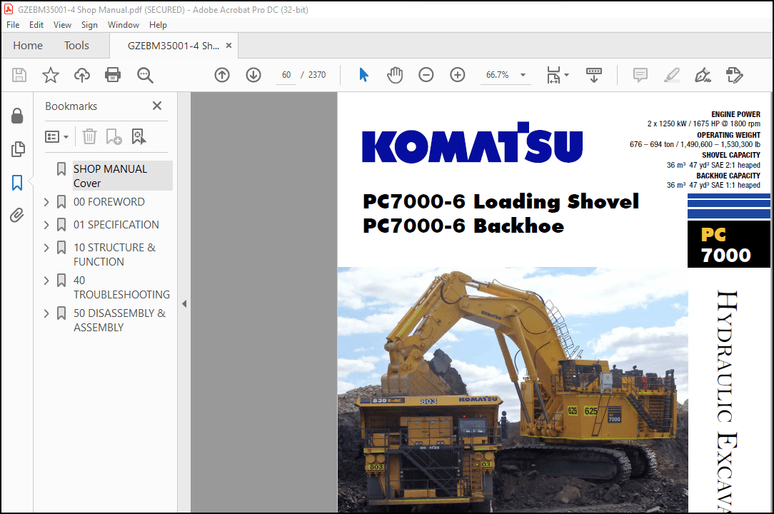Click the Add Comment icon

(x=640, y=74)
